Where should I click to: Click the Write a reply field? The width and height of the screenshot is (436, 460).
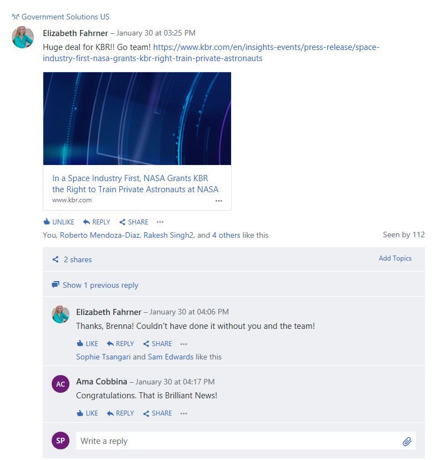245,441
